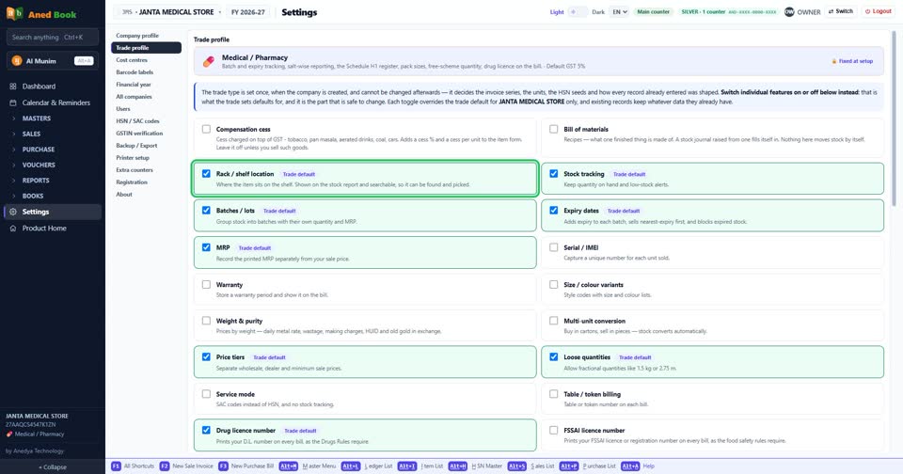
Task: Open the GSTIN verification link
Action: click(146, 133)
